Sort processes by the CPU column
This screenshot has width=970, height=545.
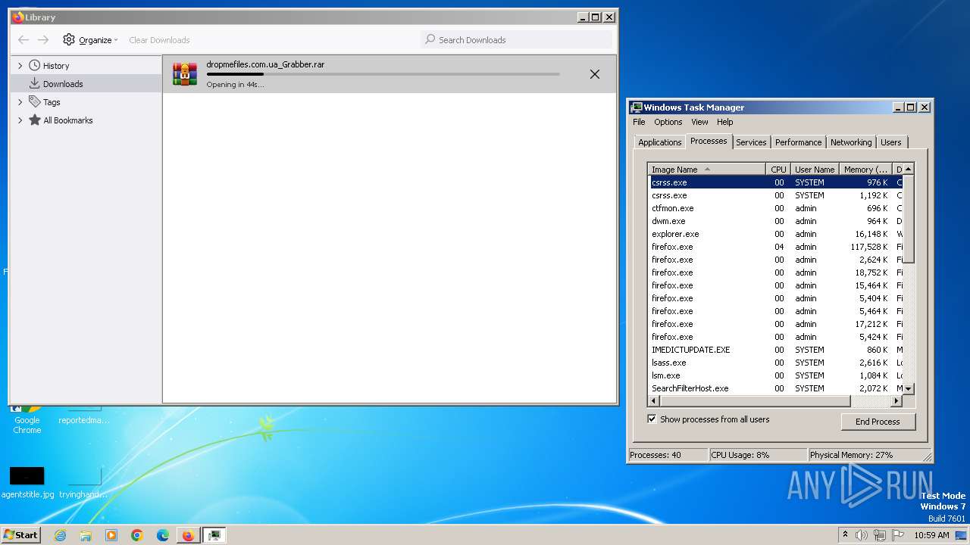pyautogui.click(x=778, y=170)
